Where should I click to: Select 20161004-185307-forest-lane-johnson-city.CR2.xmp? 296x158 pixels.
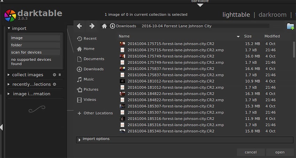[x=176, y=112]
